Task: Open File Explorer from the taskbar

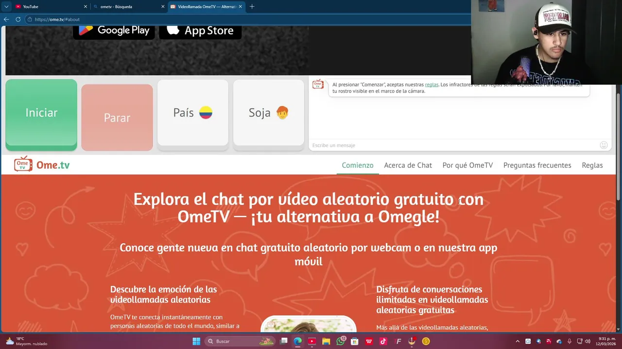Action: (x=326, y=341)
